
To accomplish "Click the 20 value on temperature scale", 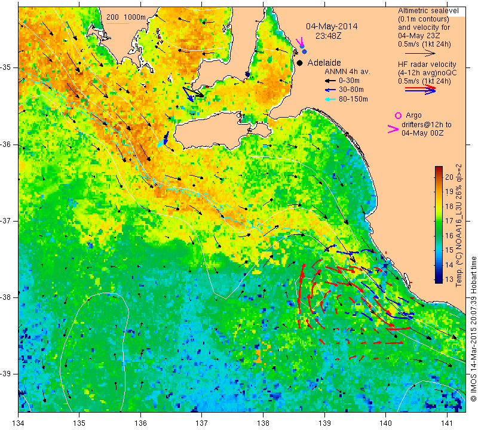I will (x=449, y=177).
